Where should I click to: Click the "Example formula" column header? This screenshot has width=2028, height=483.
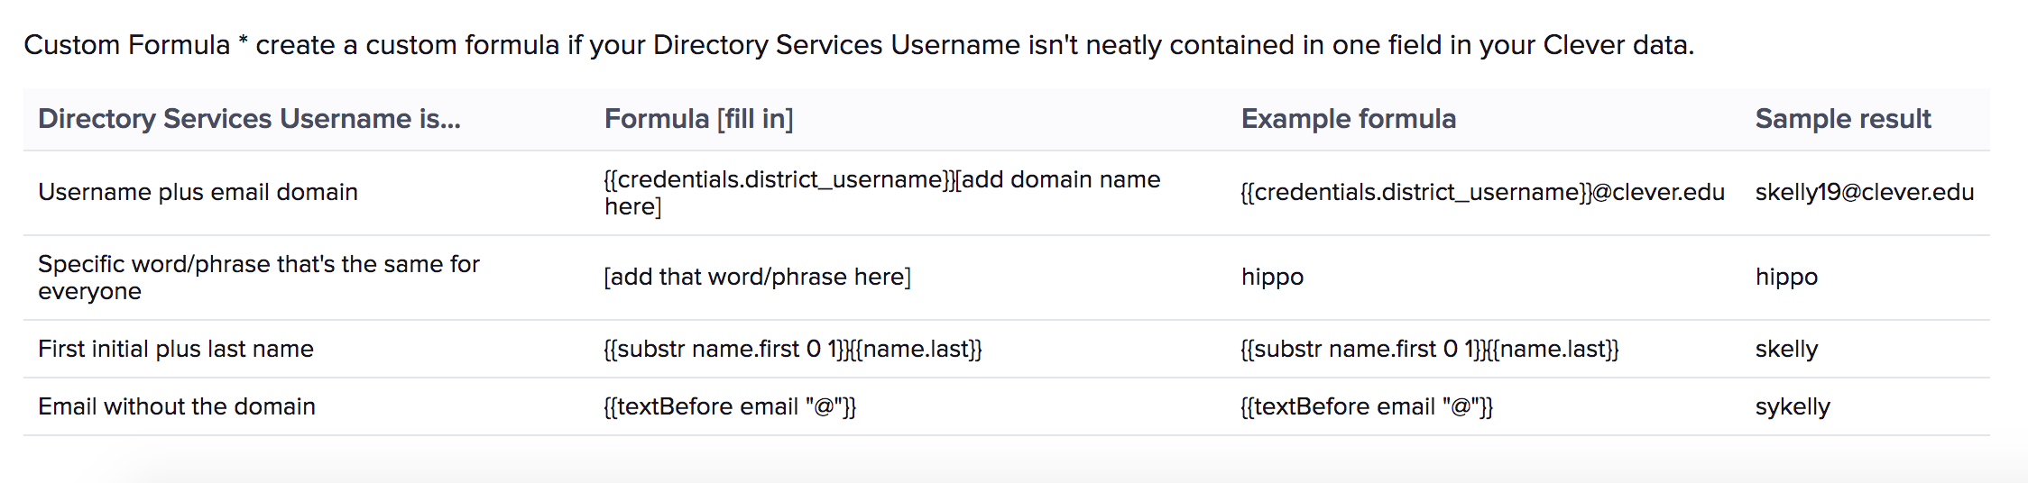pos(1348,119)
